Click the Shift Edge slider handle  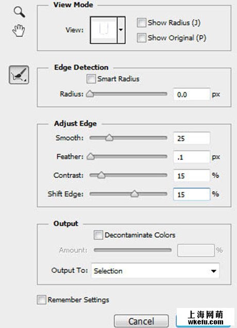coord(134,194)
